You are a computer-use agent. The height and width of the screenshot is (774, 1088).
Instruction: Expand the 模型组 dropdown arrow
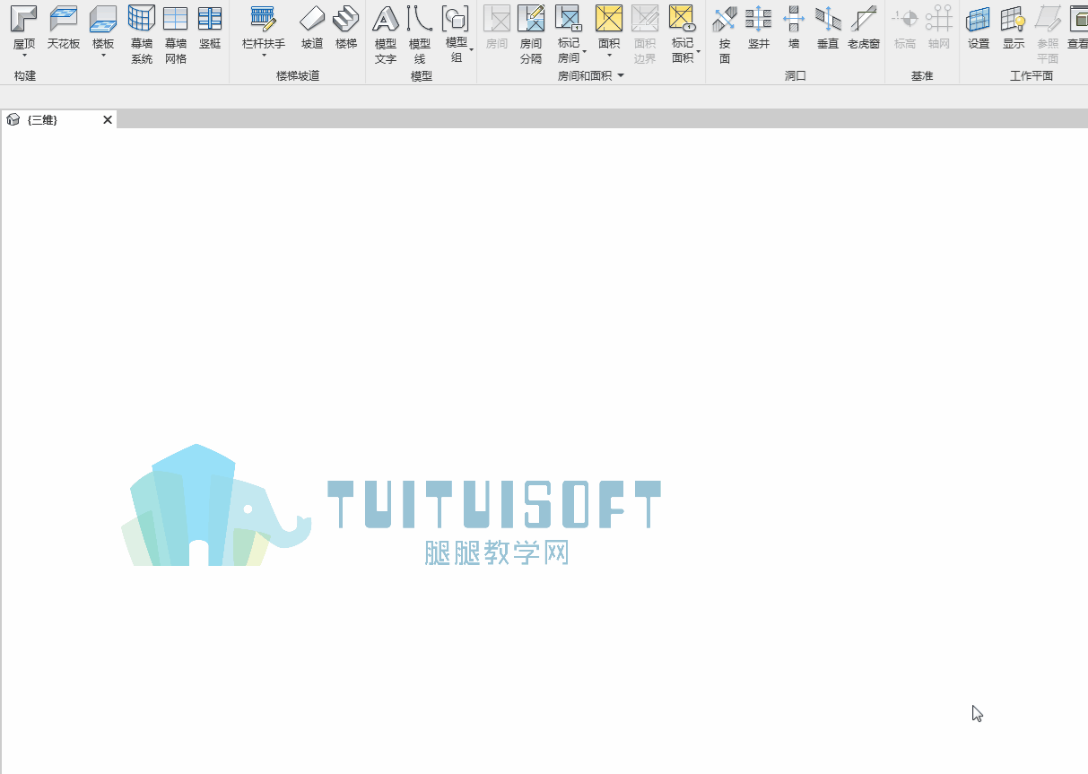coord(472,50)
